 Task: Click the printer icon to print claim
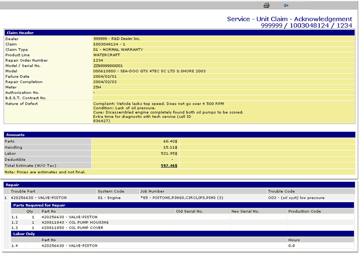tap(266, 5)
